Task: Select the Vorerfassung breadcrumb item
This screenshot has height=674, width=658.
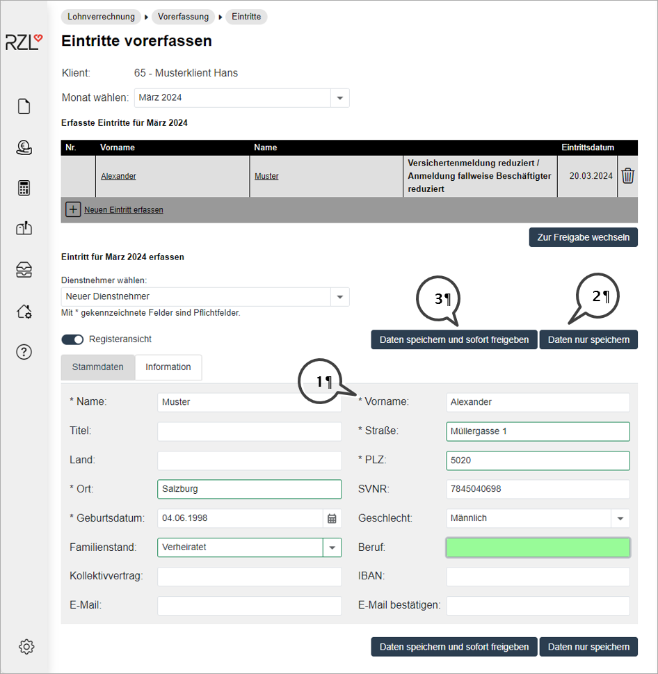Action: click(183, 17)
